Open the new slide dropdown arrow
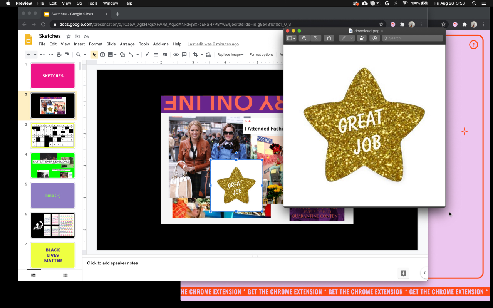This screenshot has width=493, height=308. [35, 55]
